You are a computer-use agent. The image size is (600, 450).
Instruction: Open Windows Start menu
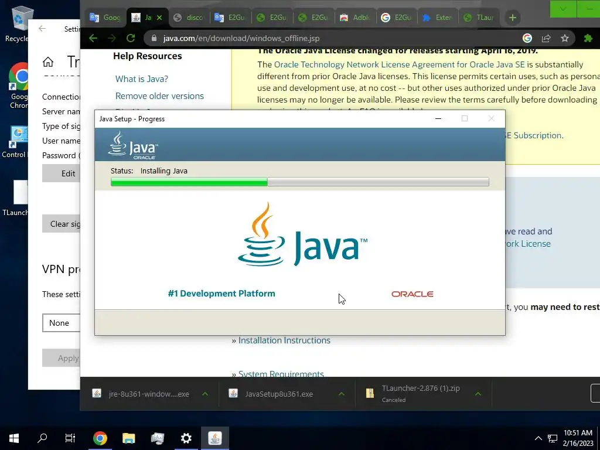(14, 438)
